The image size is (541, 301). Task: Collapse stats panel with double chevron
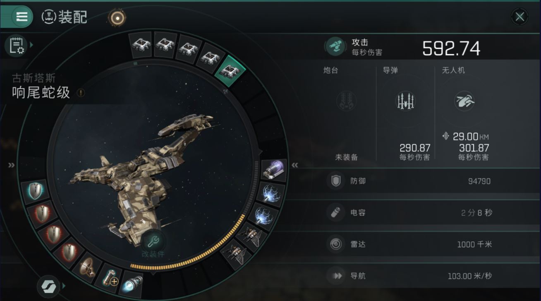[295, 165]
